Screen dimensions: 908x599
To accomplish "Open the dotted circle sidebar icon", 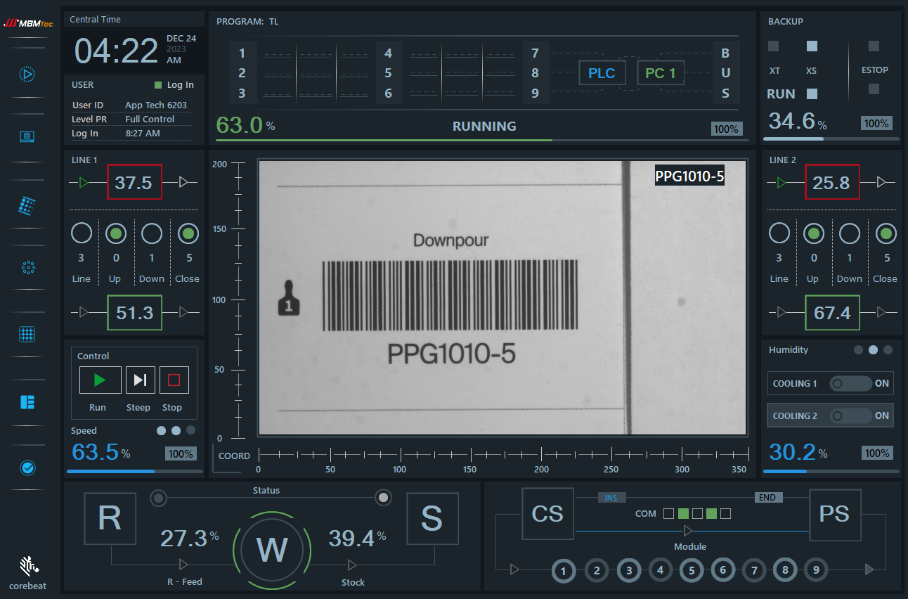I will tap(28, 268).
